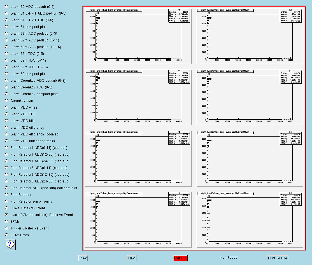Select L-arm Cerenkov TDC (0-9)
Image resolution: width=312 pixels, height=265 pixels.
pyautogui.click(x=6, y=87)
